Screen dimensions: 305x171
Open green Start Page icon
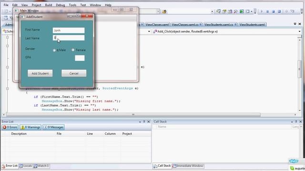(x=242, y=11)
